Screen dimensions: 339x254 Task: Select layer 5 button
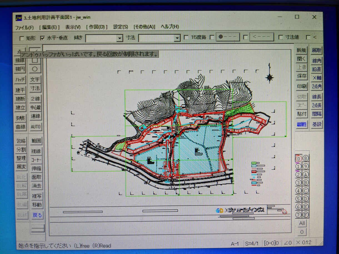coord(298,199)
